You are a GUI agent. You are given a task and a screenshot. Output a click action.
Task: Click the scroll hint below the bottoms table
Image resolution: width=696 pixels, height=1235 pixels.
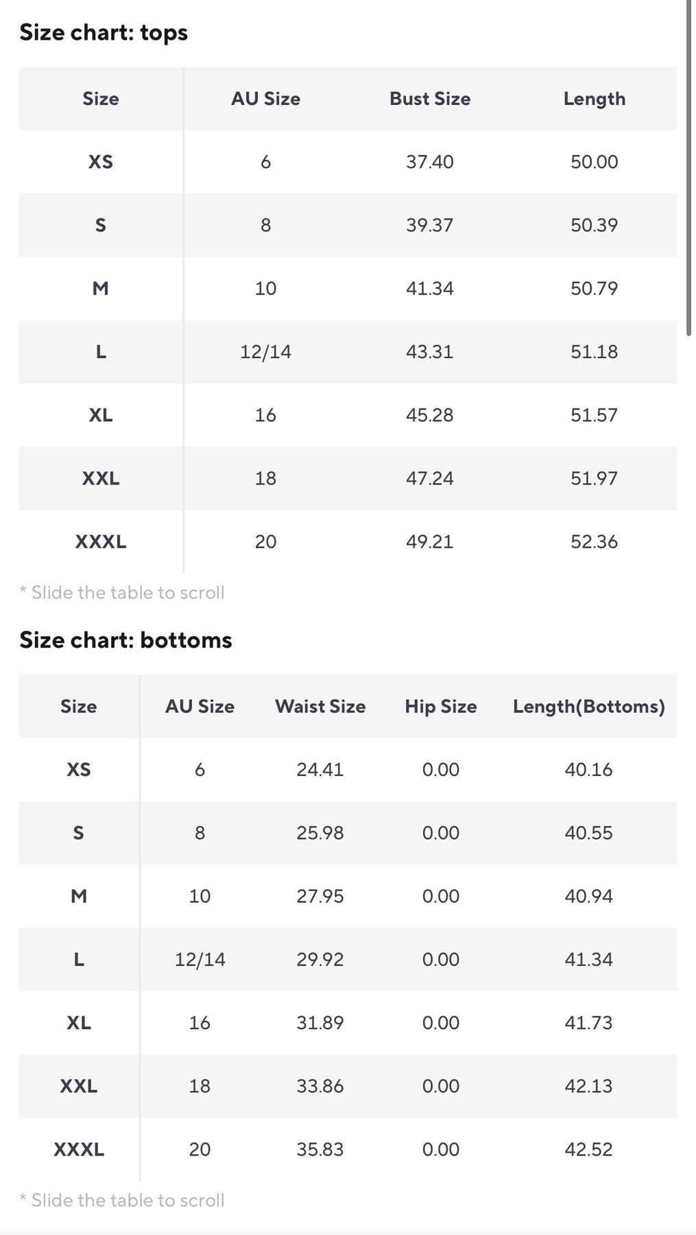click(x=122, y=1200)
